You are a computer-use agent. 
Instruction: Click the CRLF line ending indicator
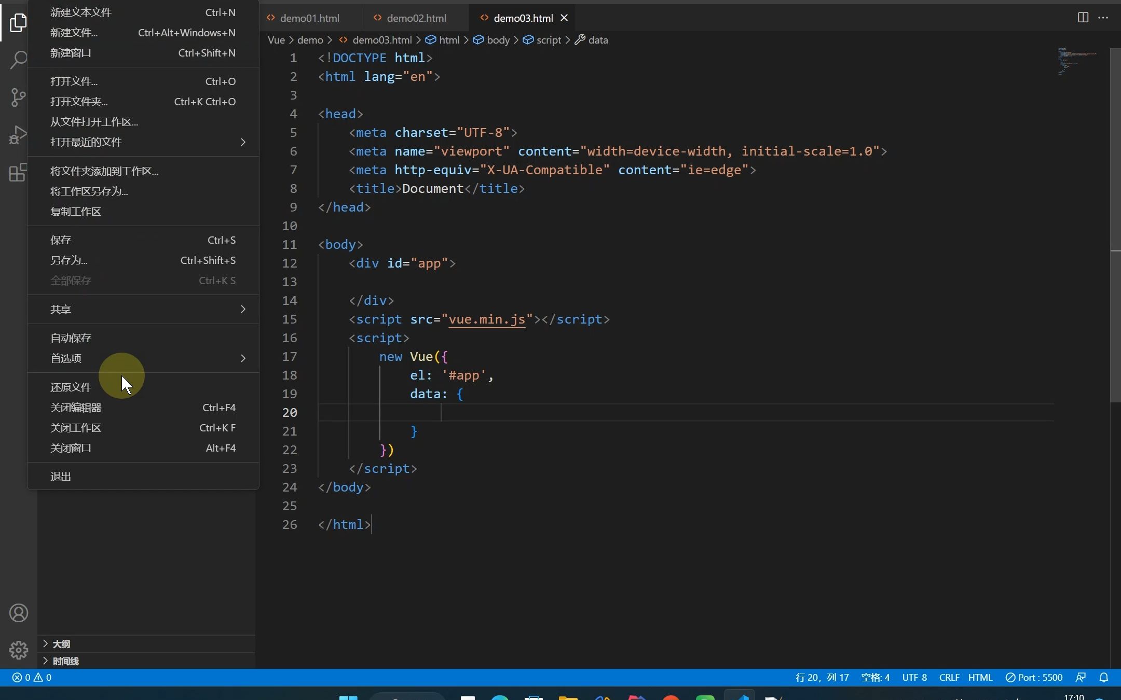[949, 678]
